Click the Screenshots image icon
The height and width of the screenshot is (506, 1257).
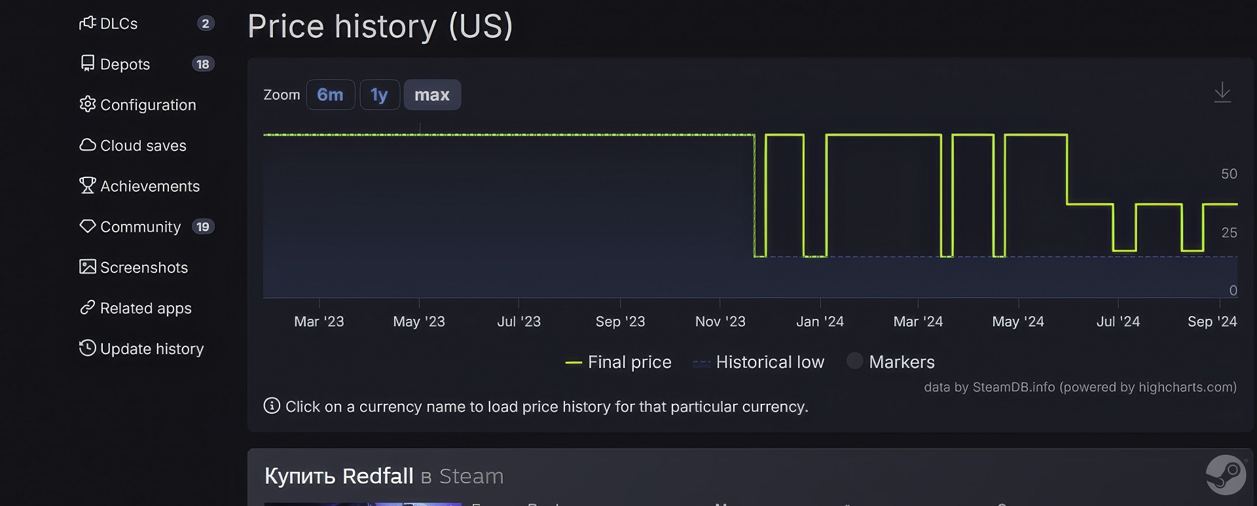coord(88,266)
